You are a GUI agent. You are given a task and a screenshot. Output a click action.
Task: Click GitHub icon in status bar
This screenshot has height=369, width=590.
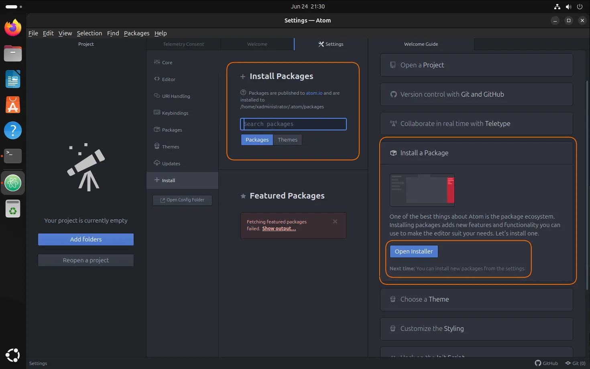546,363
